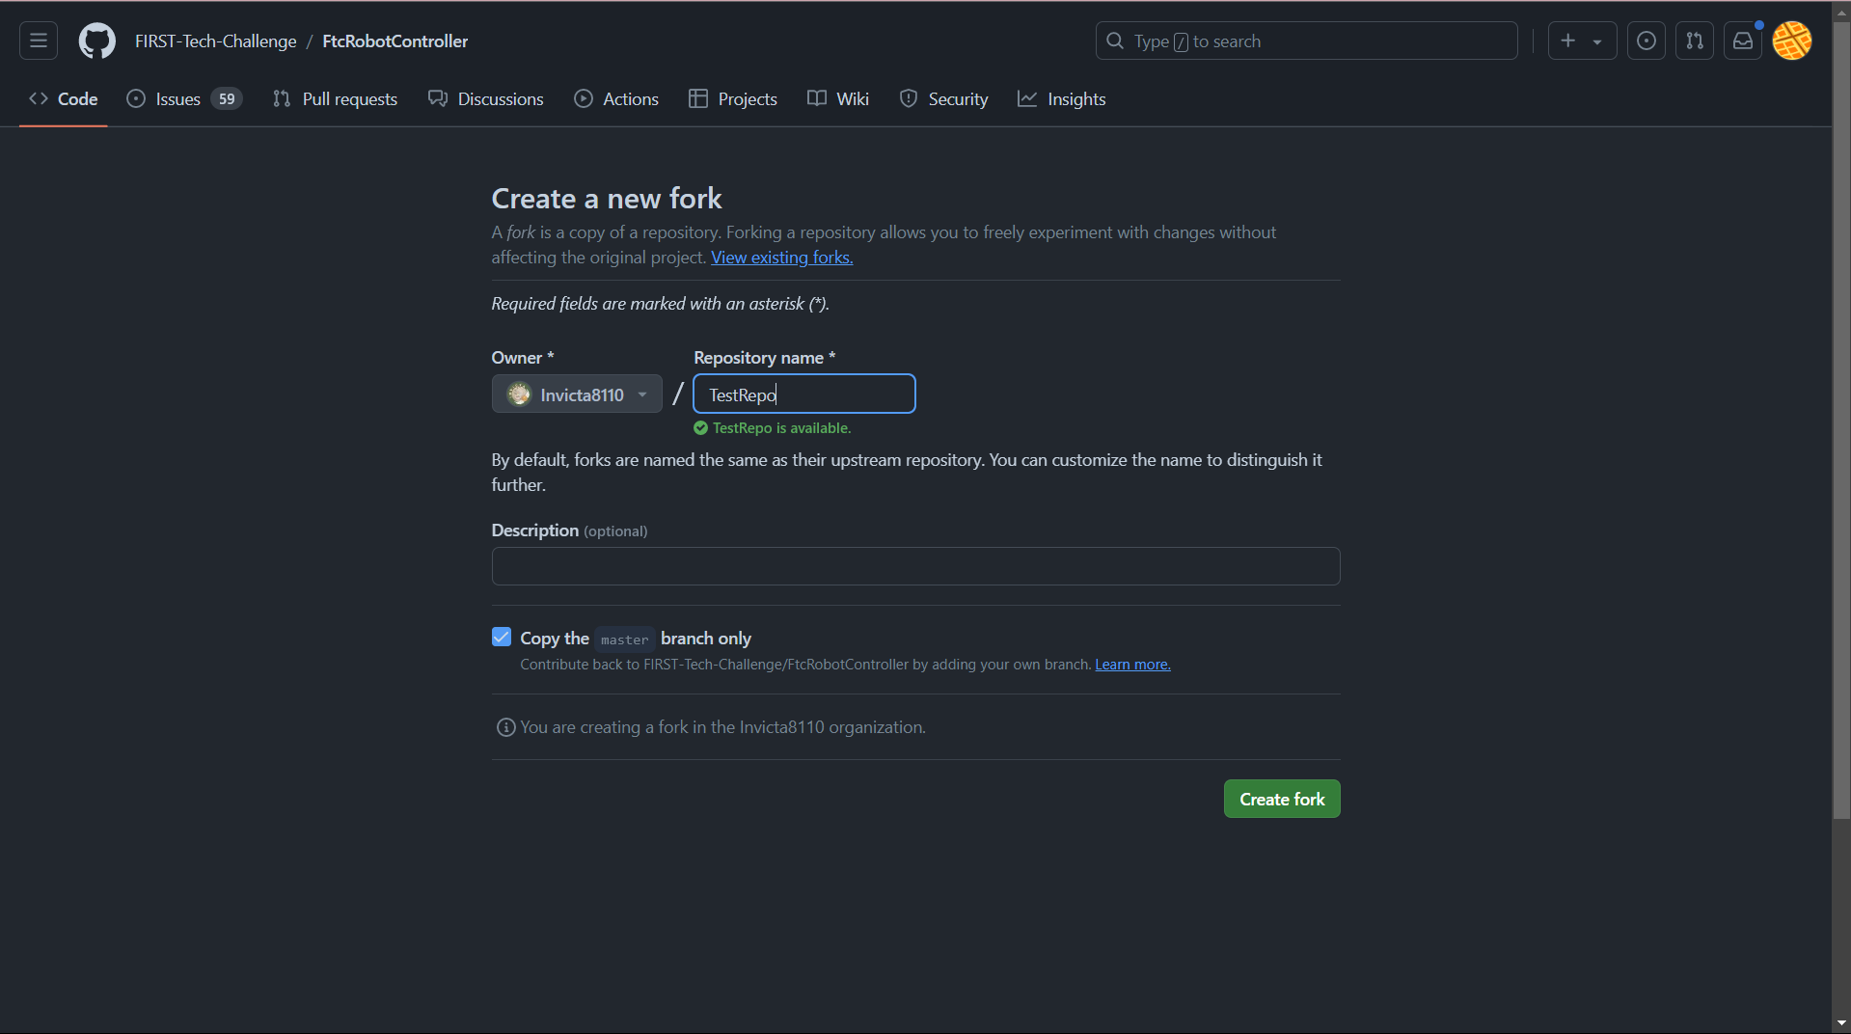This screenshot has width=1851, height=1034.
Task: Open the Owner dropdown showing Invicta8110
Action: click(x=577, y=394)
